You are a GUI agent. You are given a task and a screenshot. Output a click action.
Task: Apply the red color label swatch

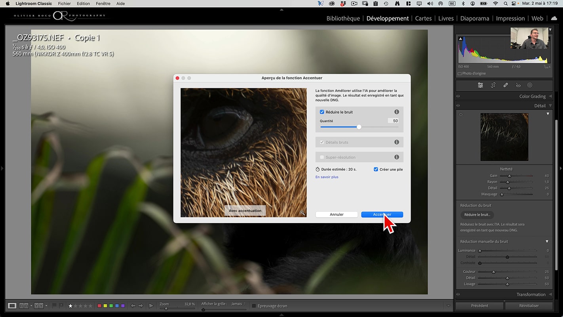[x=99, y=306]
